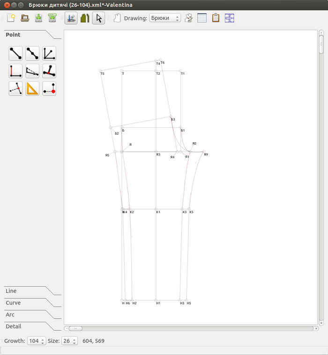Select point label K1 on the drawing
Screen dimensions: 328x355
[158, 212]
